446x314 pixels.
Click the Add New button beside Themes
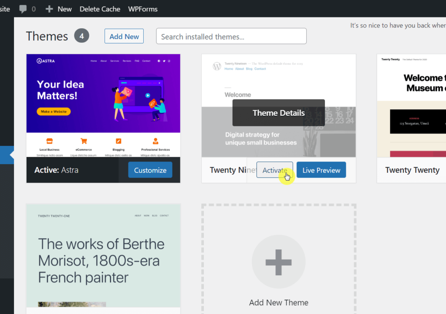(x=124, y=36)
